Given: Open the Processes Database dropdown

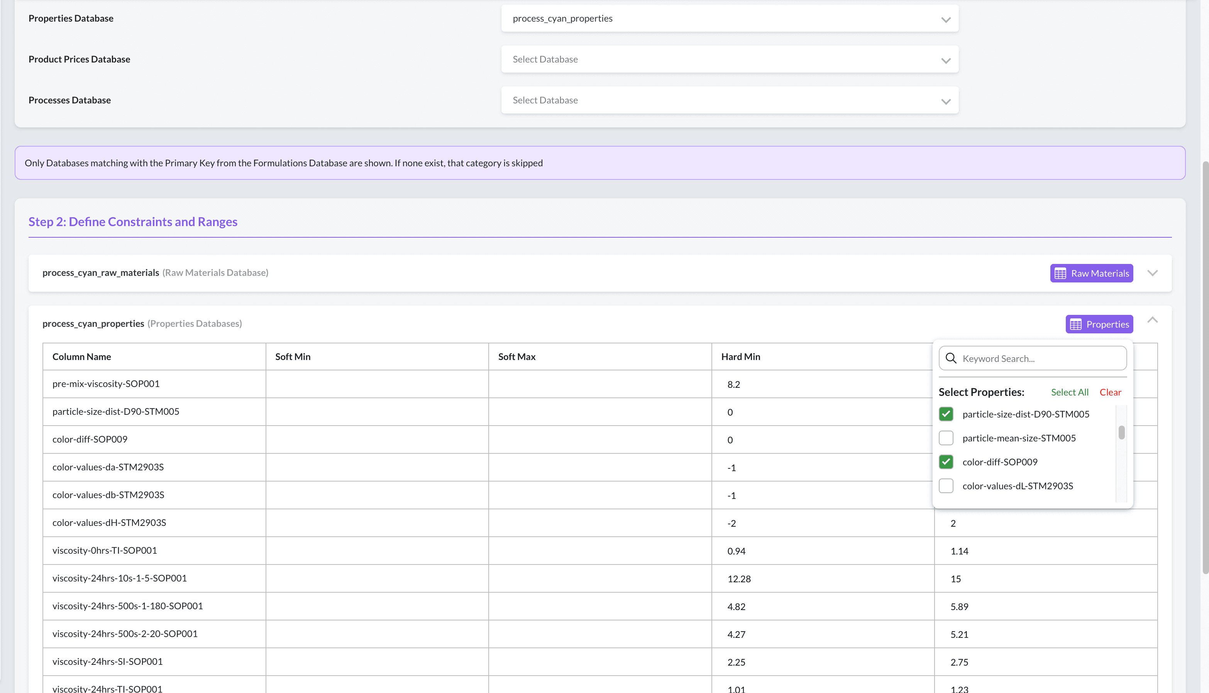Looking at the screenshot, I should point(729,100).
